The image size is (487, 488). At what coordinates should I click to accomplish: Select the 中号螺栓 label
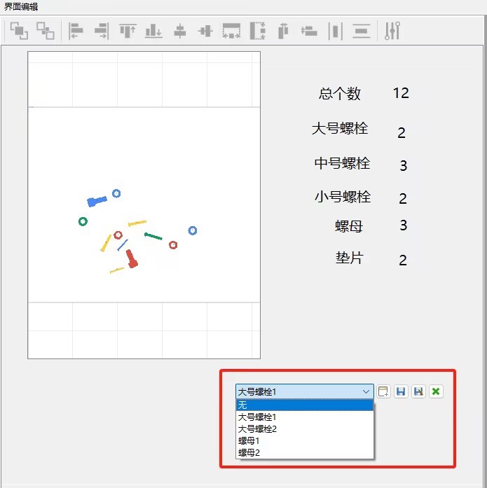[x=342, y=163]
